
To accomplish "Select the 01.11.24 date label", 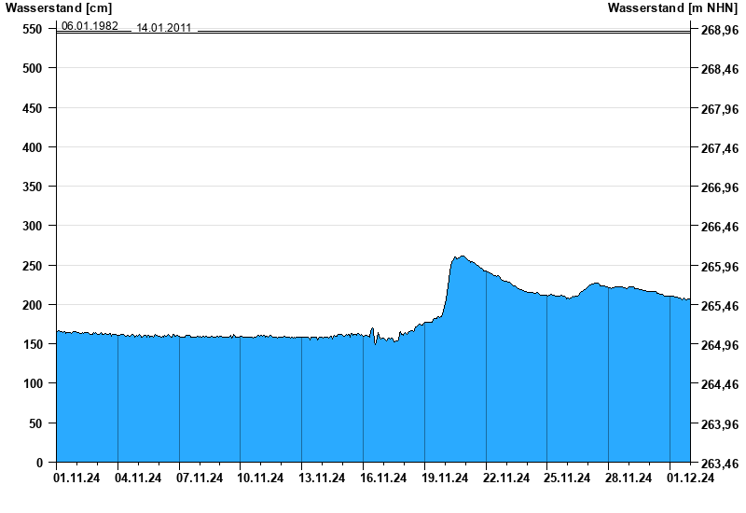I will click(x=77, y=478).
